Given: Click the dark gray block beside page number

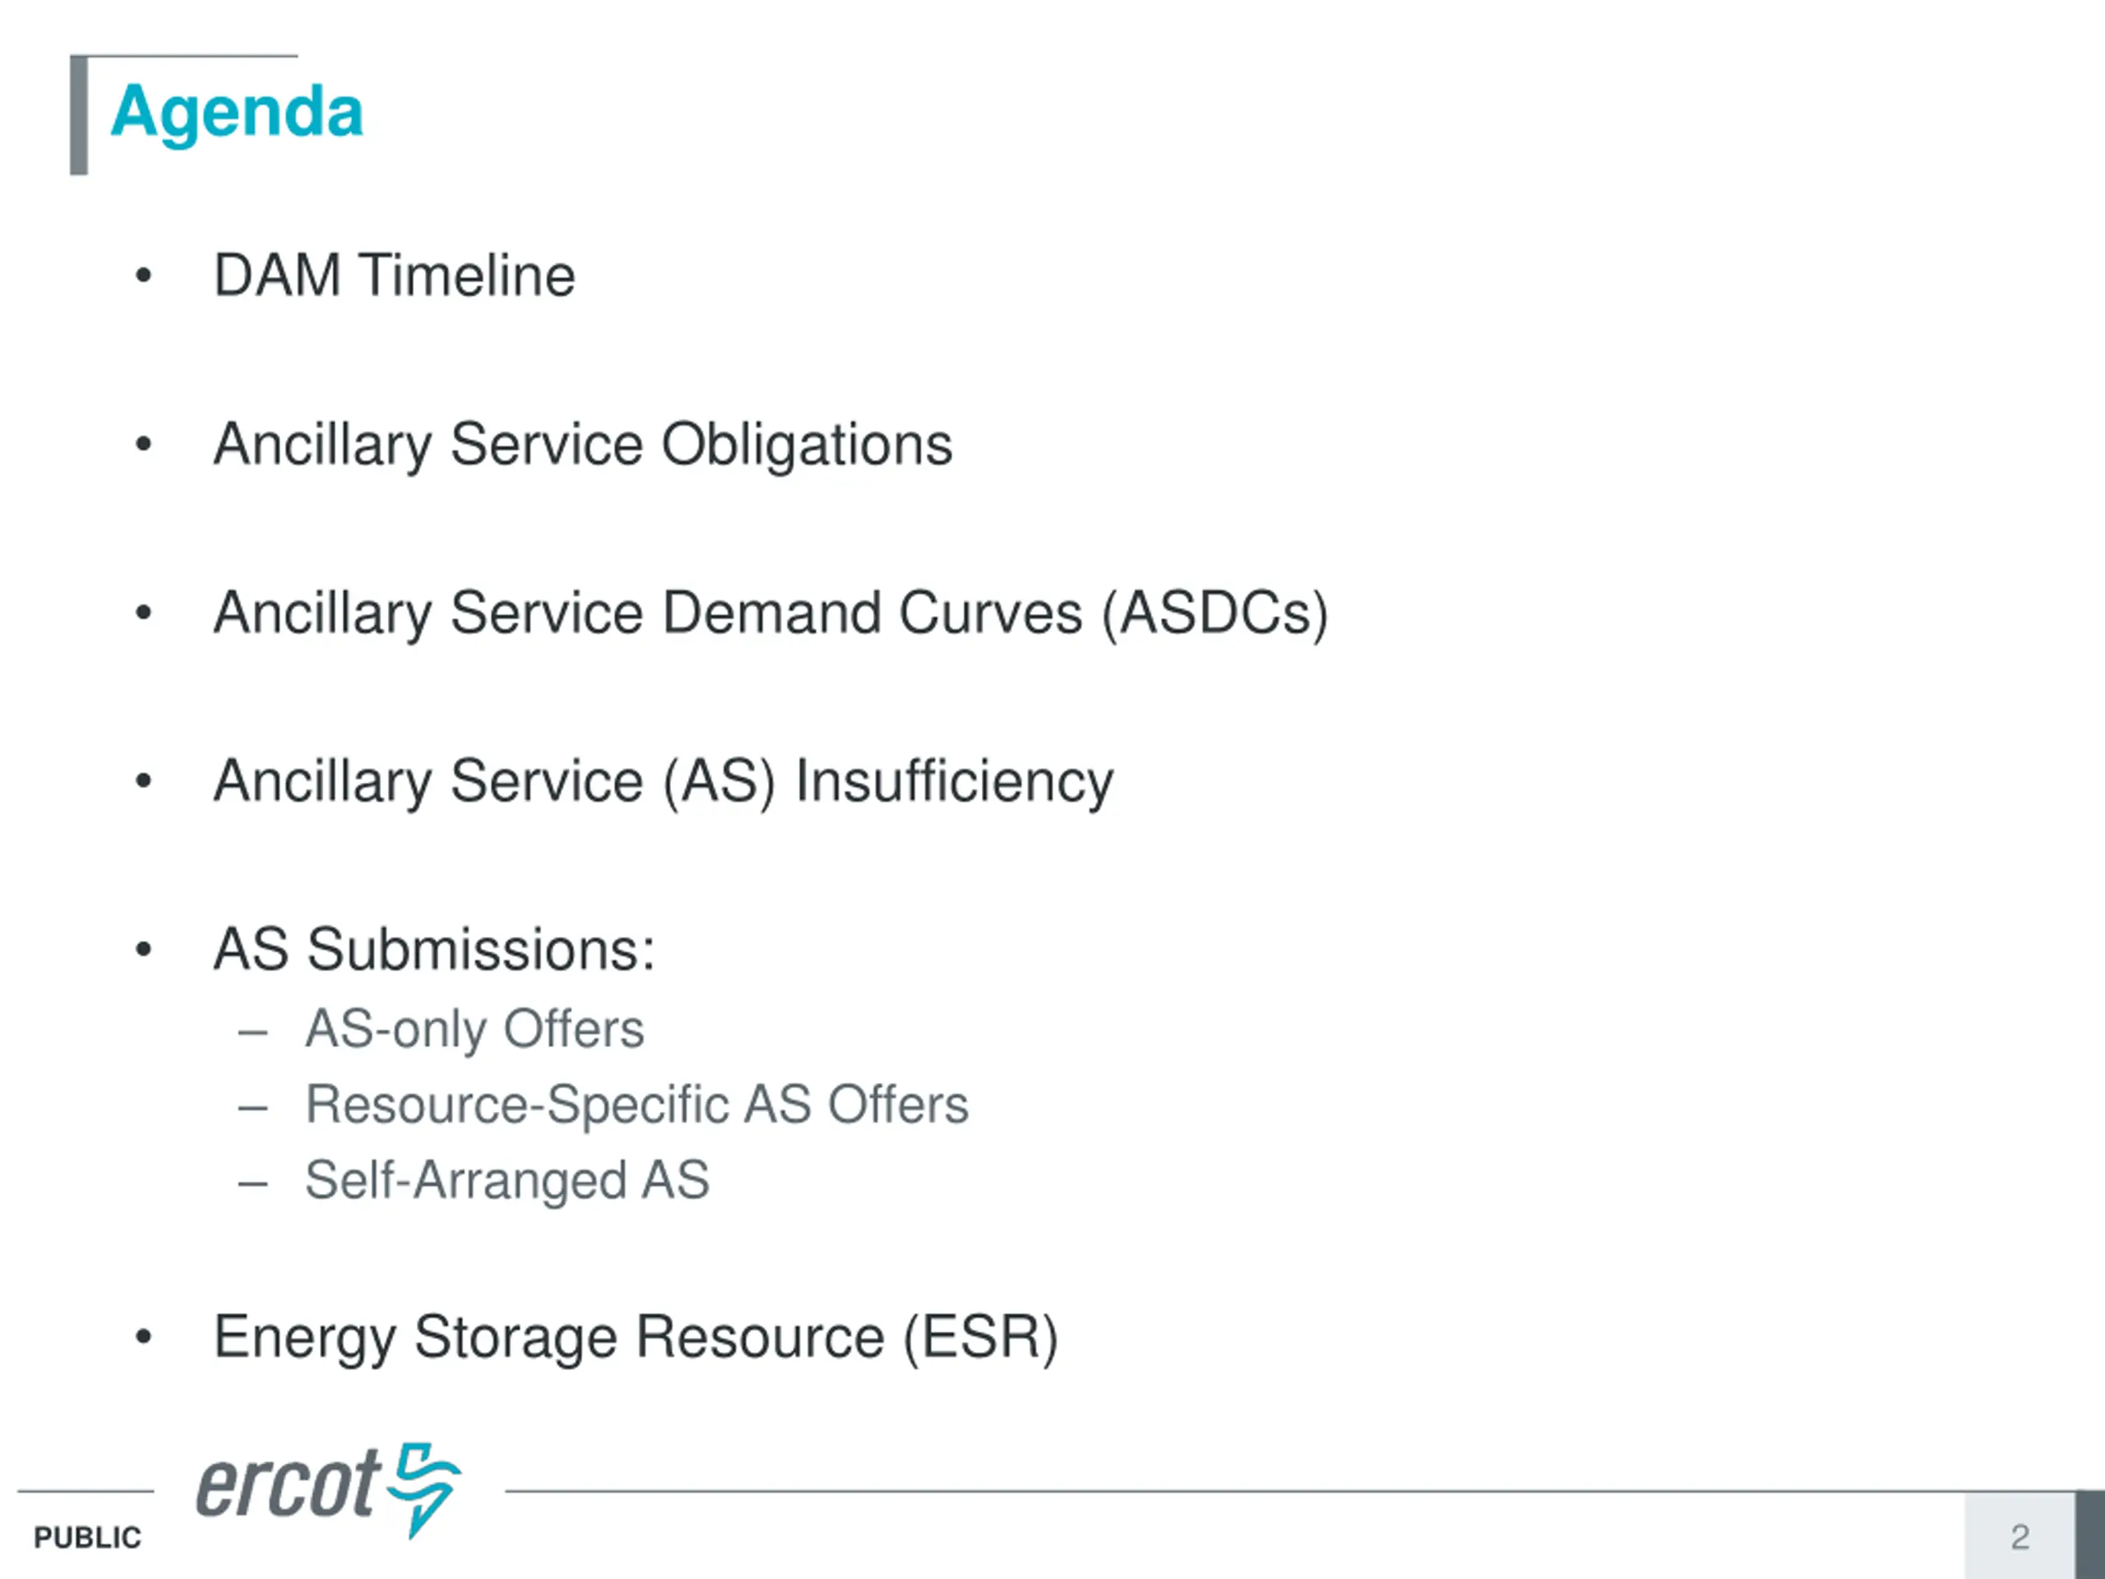Looking at the screenshot, I should tap(2089, 1535).
